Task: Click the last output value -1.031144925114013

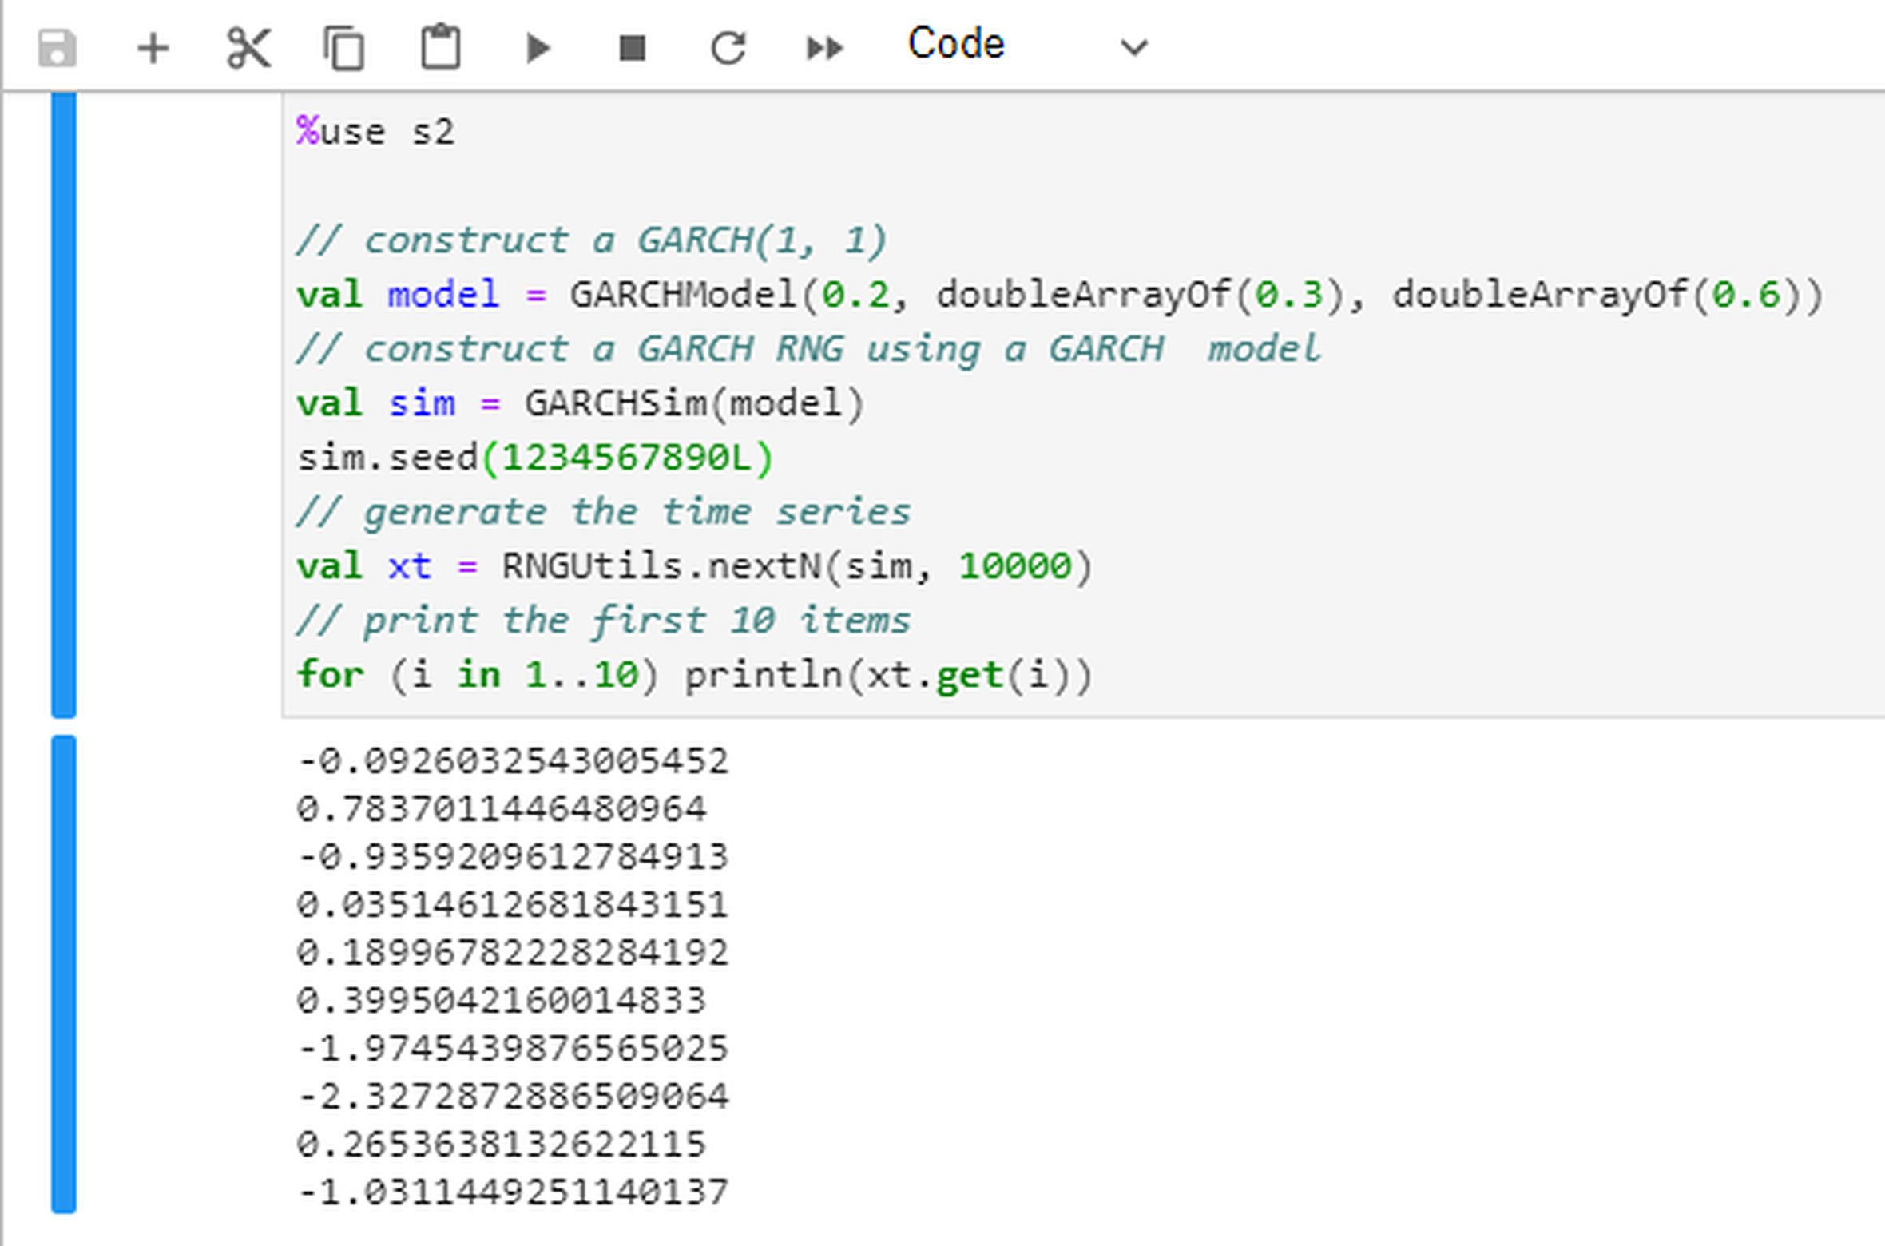Action: pyautogui.click(x=513, y=1192)
